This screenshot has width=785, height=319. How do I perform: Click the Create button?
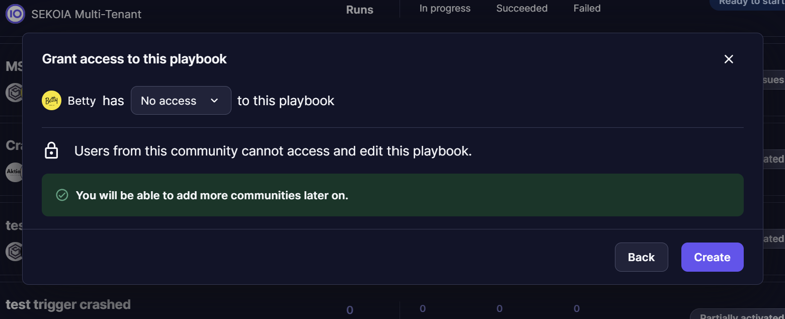pyautogui.click(x=712, y=257)
